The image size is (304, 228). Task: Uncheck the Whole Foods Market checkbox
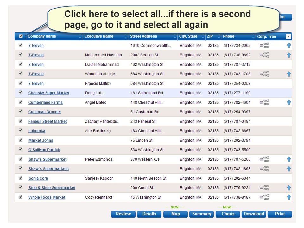pyautogui.click(x=21, y=197)
